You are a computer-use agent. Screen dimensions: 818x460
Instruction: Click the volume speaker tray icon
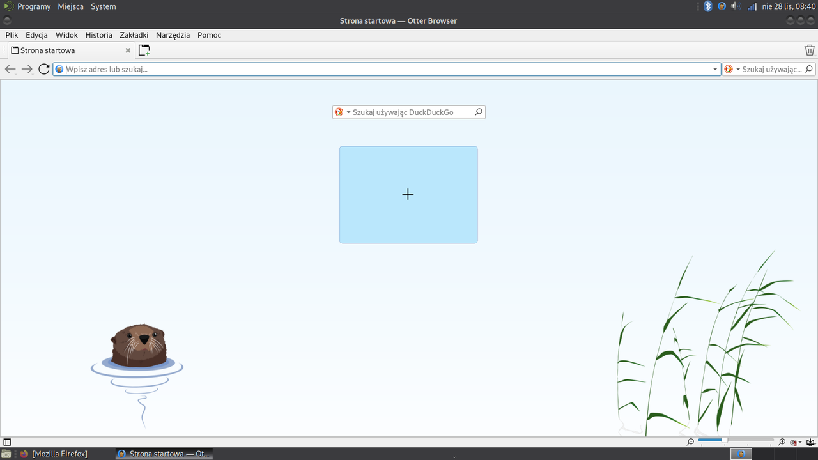[736, 6]
